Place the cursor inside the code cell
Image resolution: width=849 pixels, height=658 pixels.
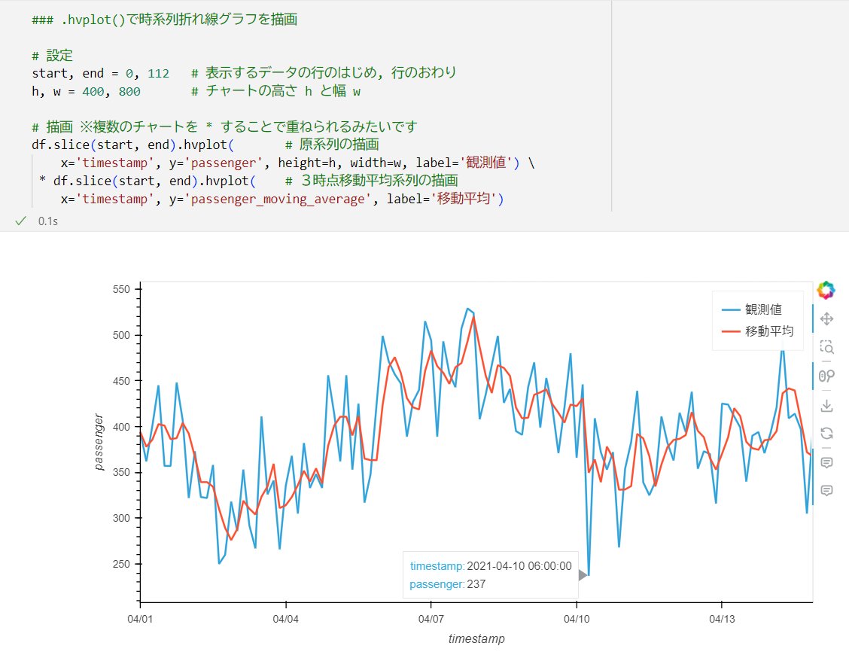point(301,113)
